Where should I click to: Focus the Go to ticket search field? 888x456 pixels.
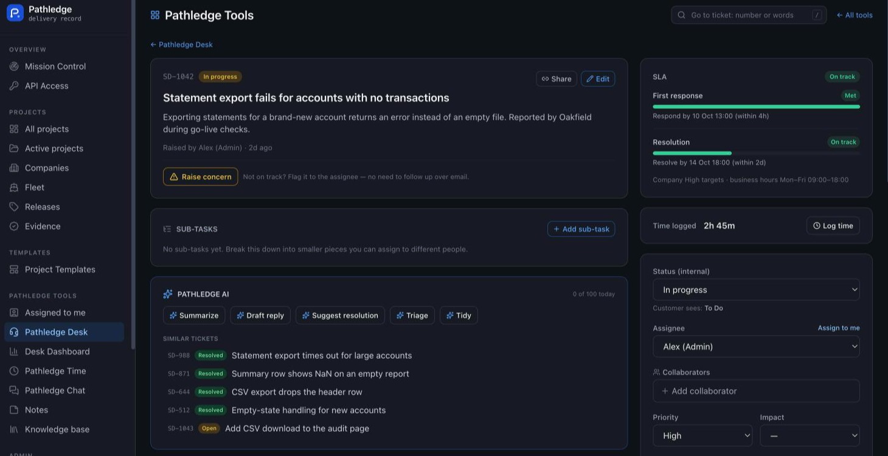[749, 15]
